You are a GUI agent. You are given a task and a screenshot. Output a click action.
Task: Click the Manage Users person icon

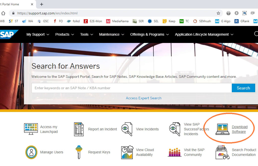coord(31,152)
